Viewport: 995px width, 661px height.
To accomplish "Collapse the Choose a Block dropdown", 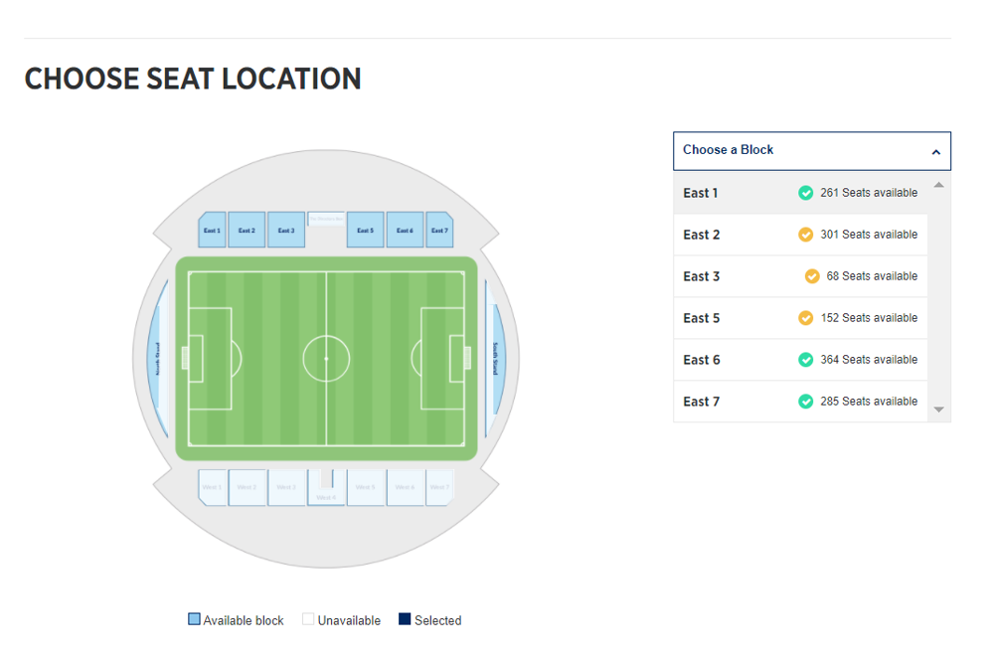I will [x=812, y=151].
